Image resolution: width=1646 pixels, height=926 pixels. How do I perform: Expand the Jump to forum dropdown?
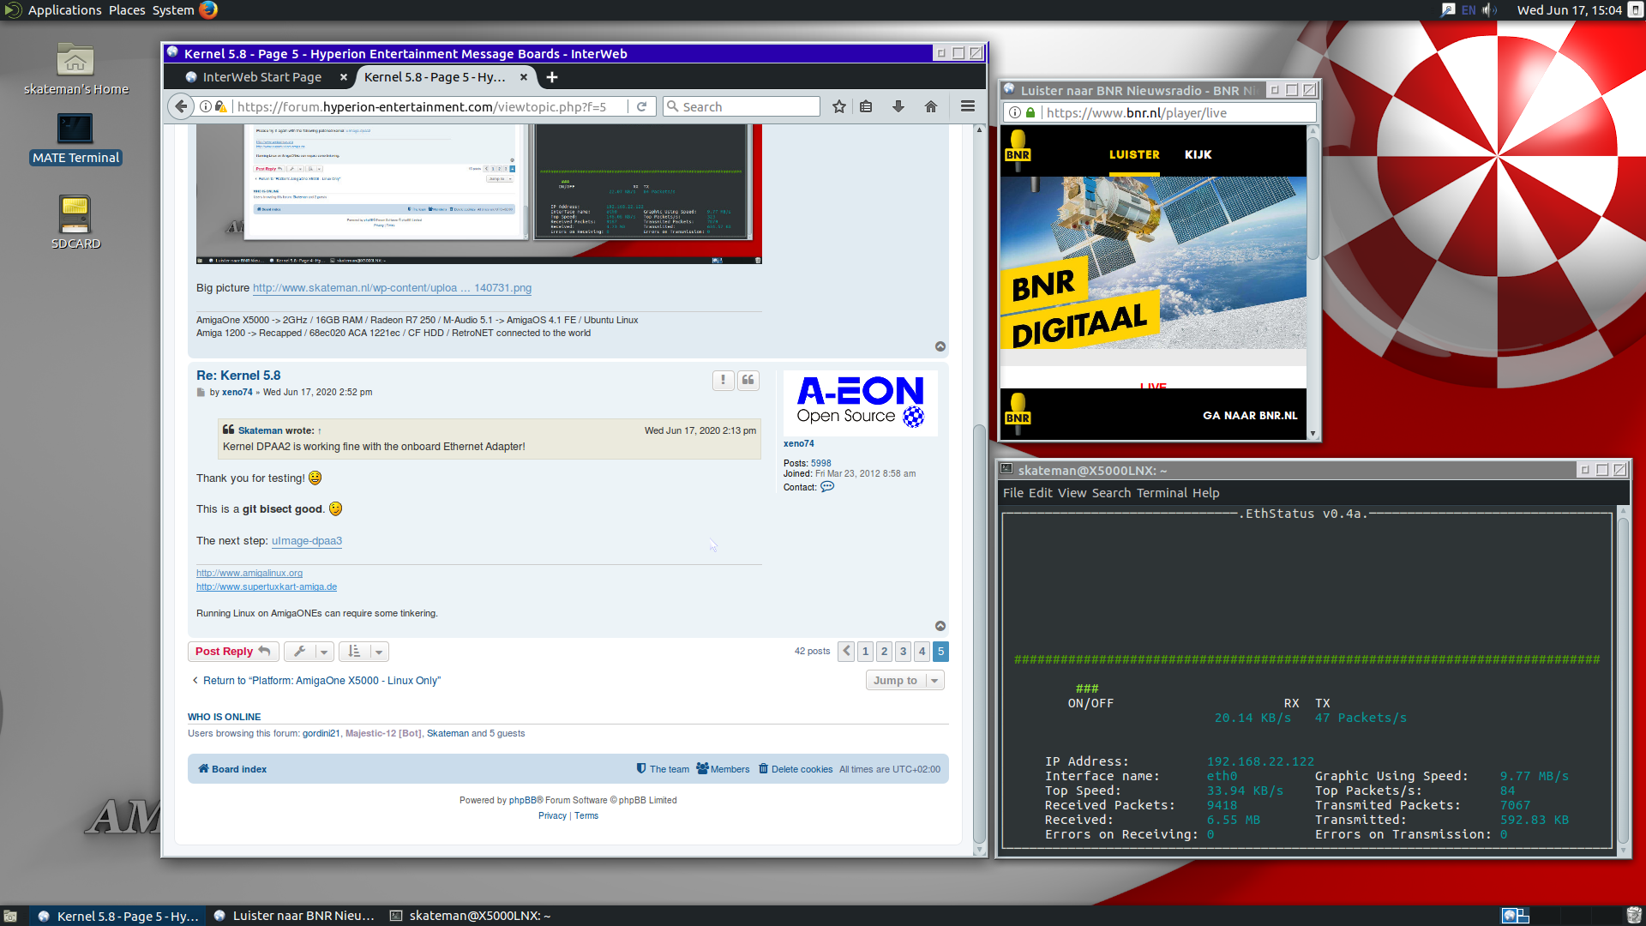tap(905, 681)
